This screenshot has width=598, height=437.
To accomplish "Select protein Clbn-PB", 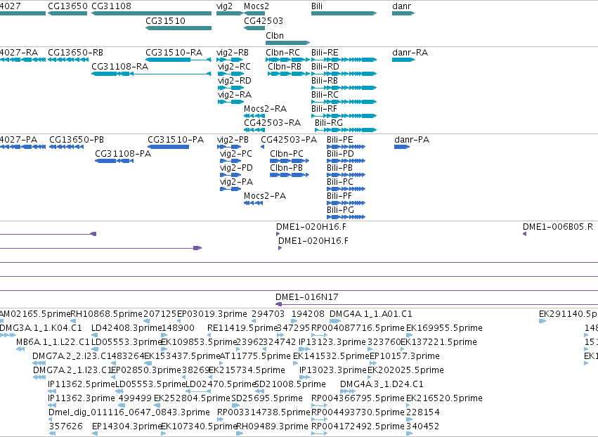I will point(290,175).
